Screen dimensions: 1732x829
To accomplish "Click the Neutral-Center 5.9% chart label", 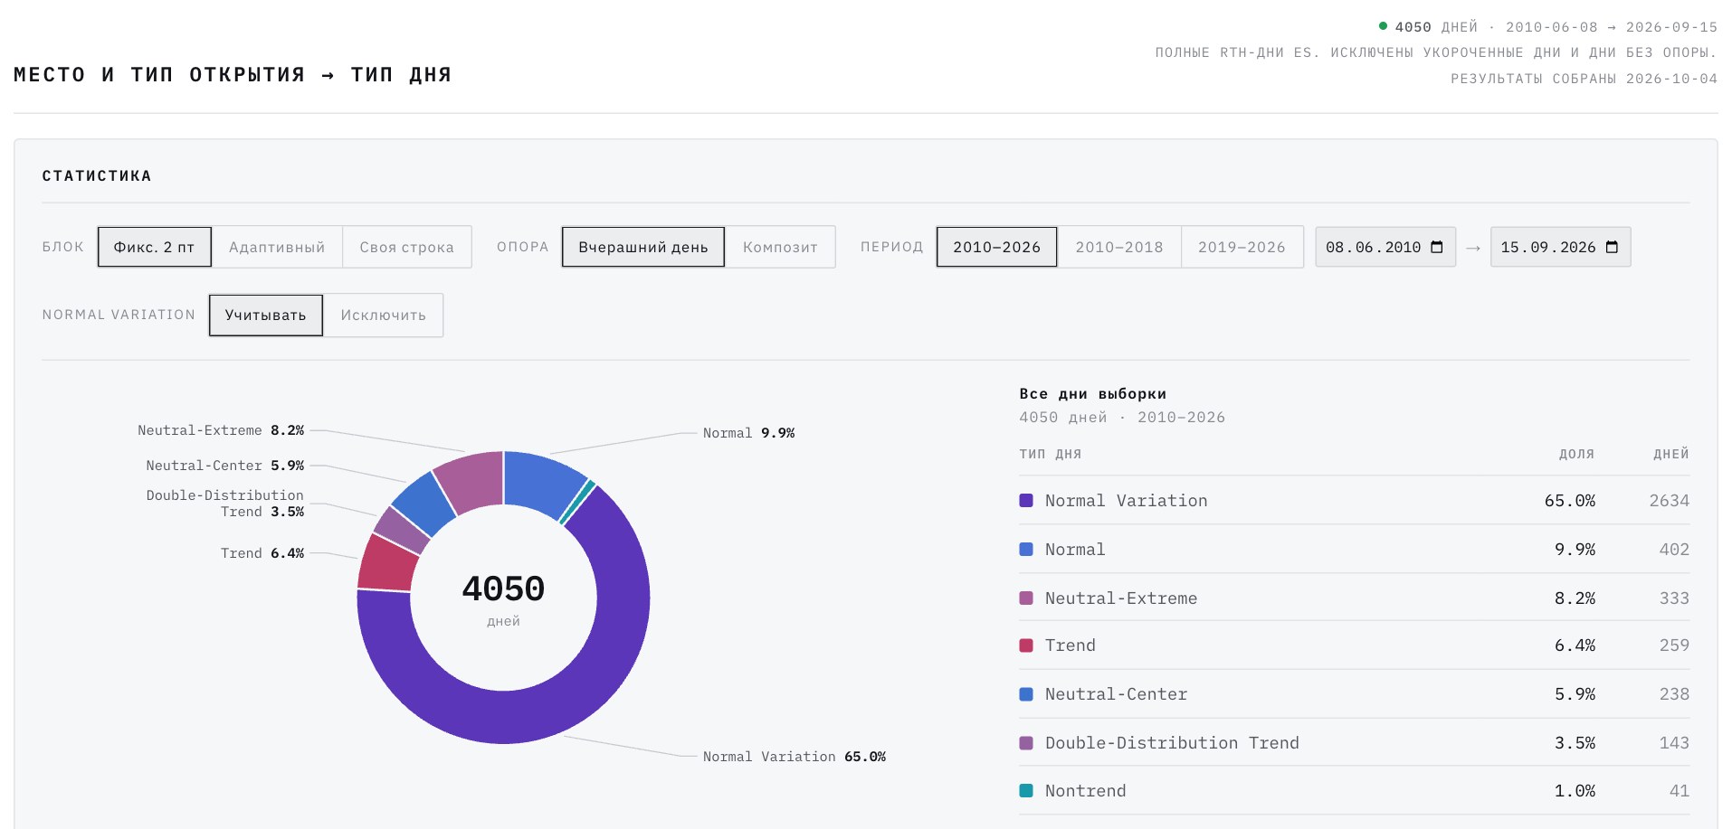I will (225, 466).
